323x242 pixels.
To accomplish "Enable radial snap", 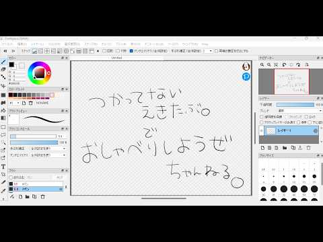I will point(60,51).
